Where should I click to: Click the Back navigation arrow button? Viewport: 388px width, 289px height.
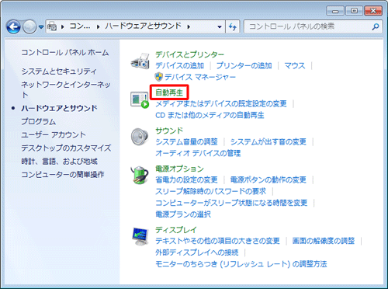pos(13,26)
